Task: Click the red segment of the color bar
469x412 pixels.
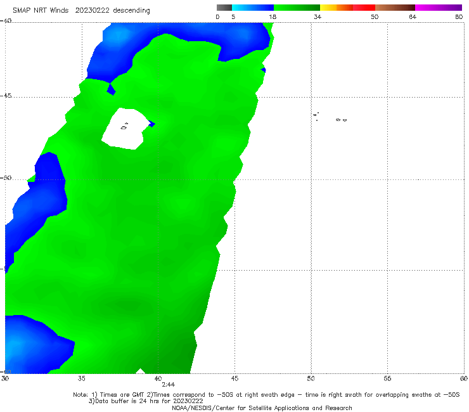Action: 364,8
